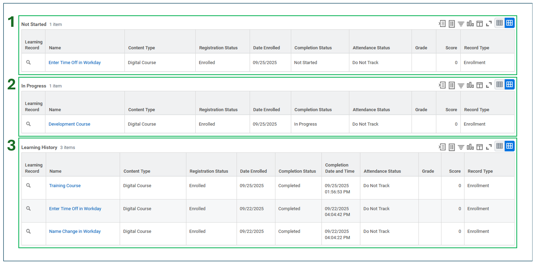This screenshot has width=534, height=263.
Task: Expand Not Started table to fullscreen
Action: click(489, 24)
